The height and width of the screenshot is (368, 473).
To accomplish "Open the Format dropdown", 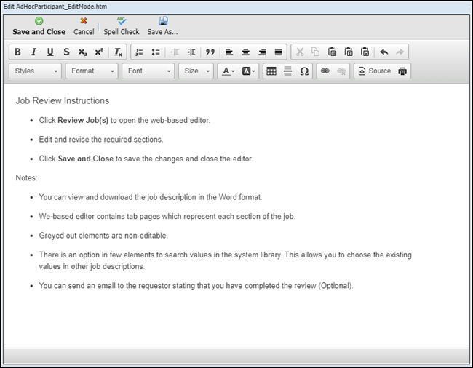I will [92, 71].
